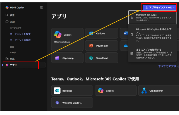
Task: Click the Outlook icon
Action: (91, 33)
